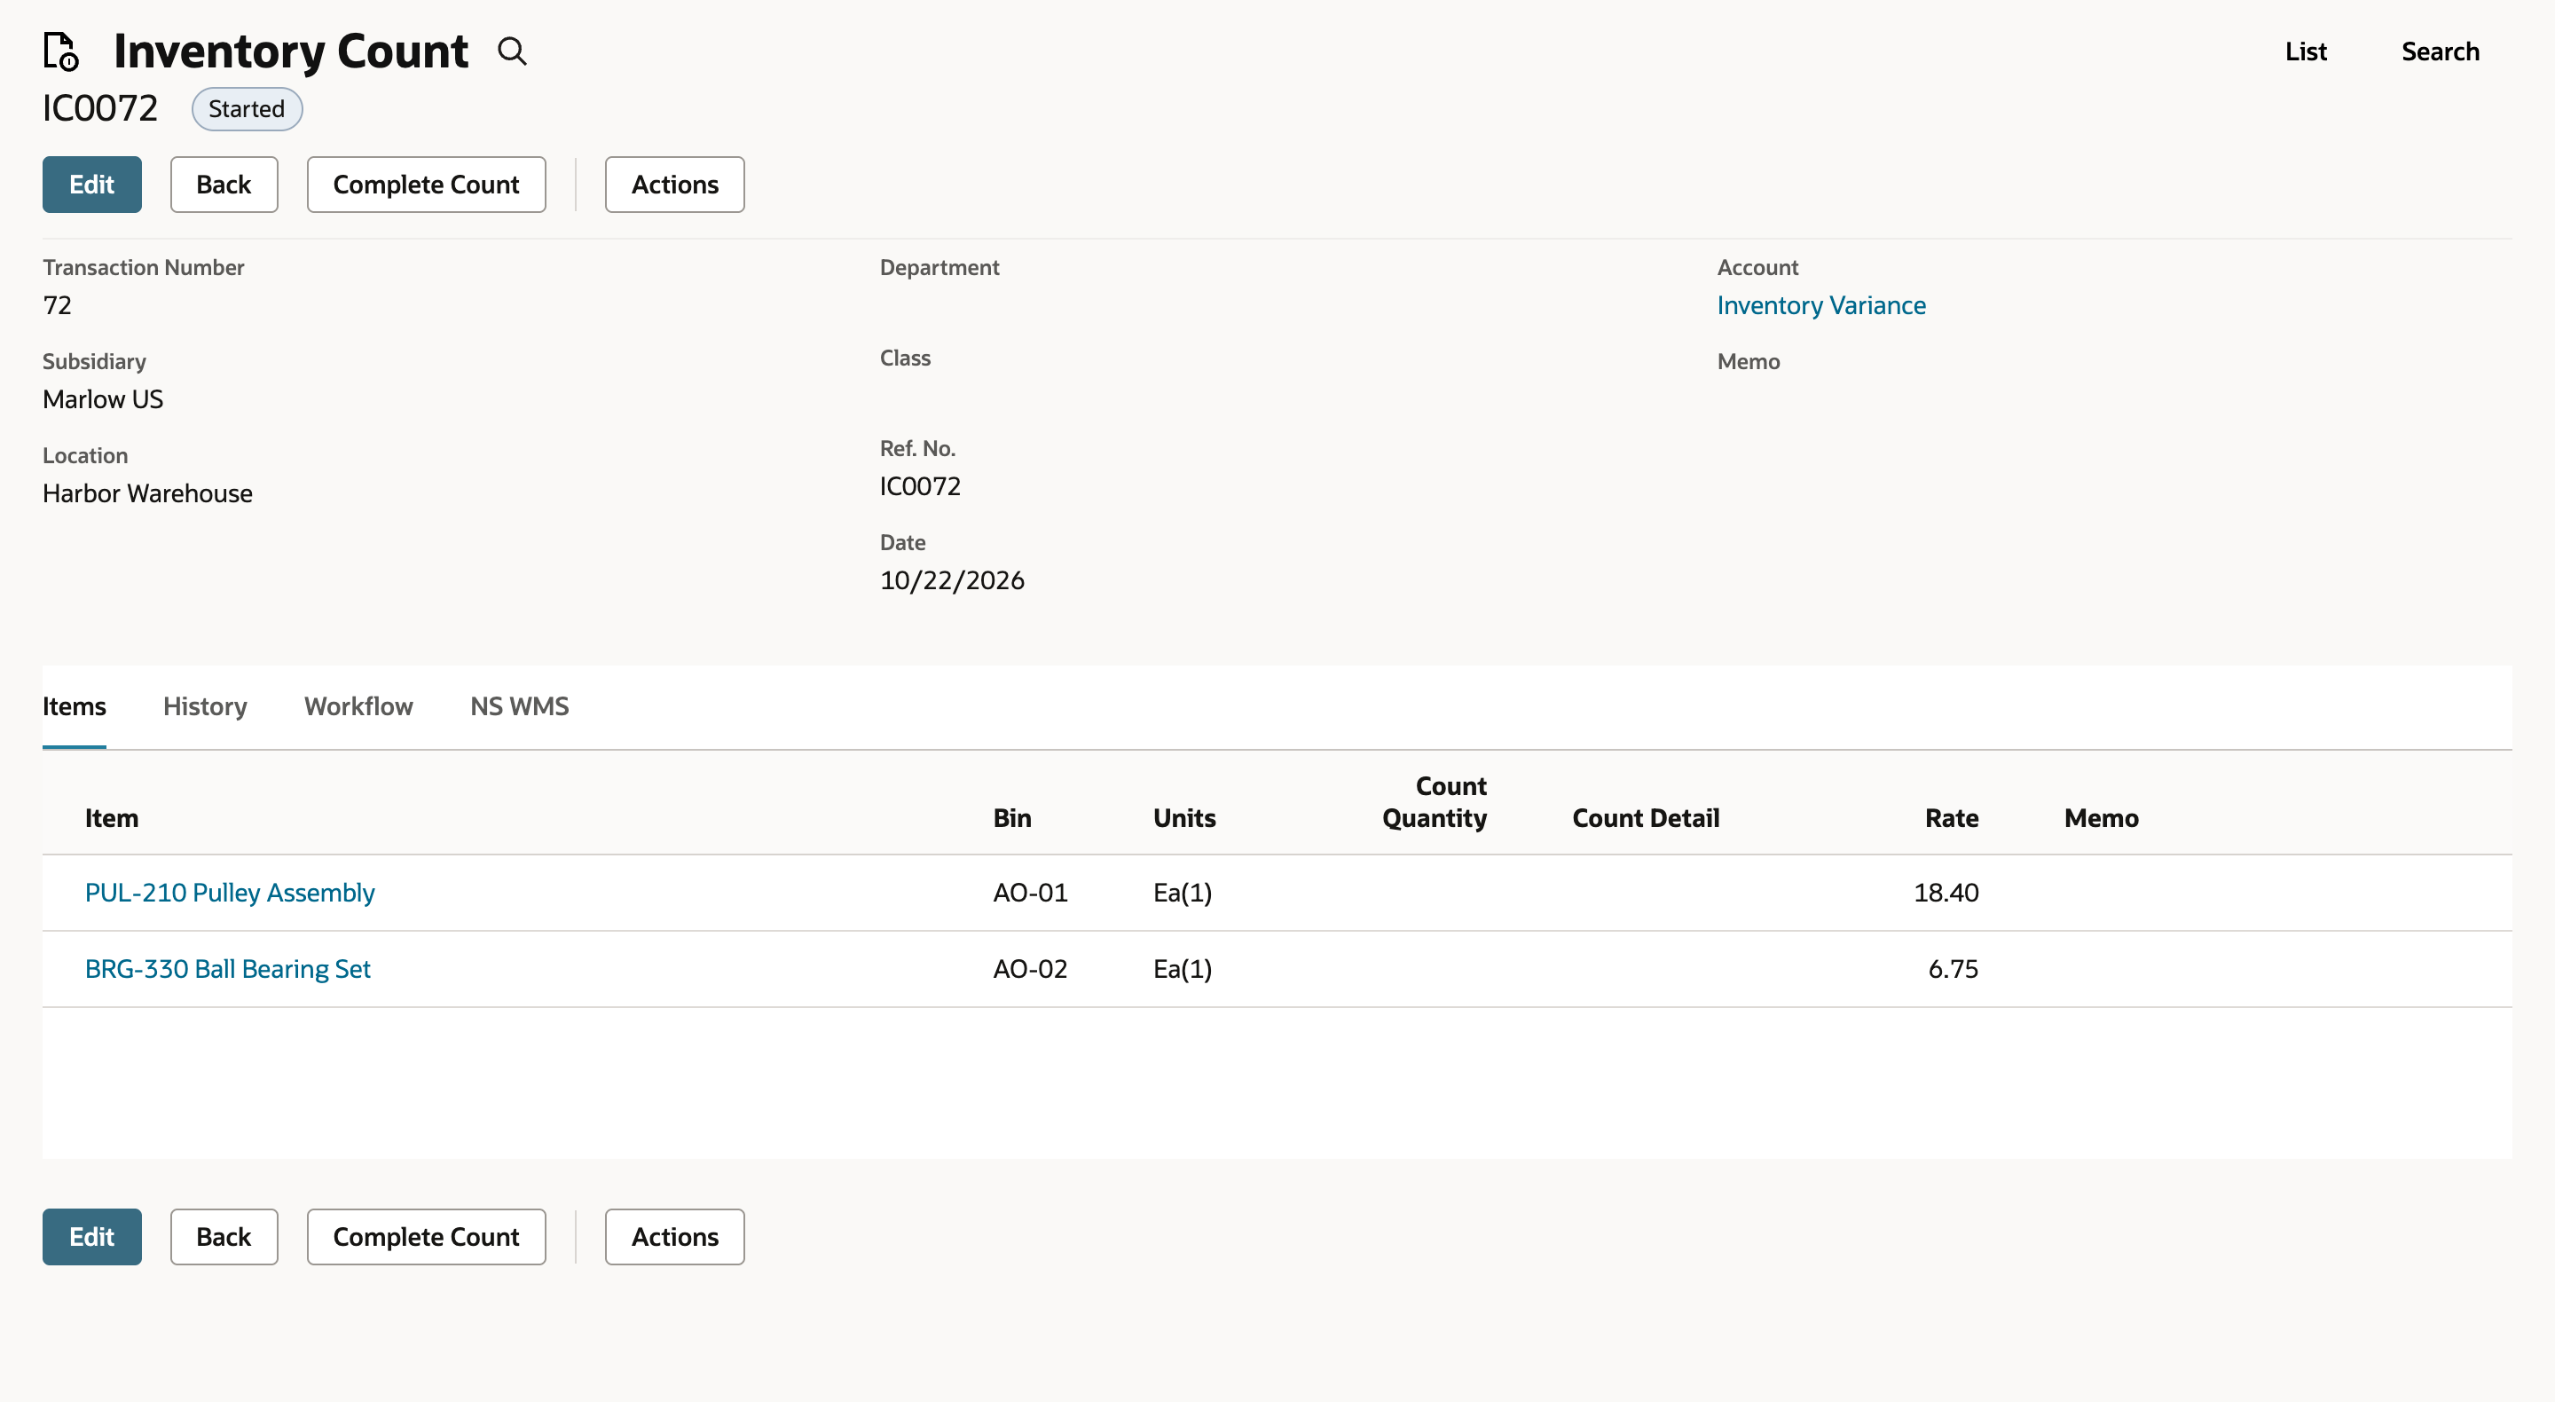Image resolution: width=2555 pixels, height=1402 pixels.
Task: Open BRG-330 Ball Bearing Set item link
Action: point(227,969)
